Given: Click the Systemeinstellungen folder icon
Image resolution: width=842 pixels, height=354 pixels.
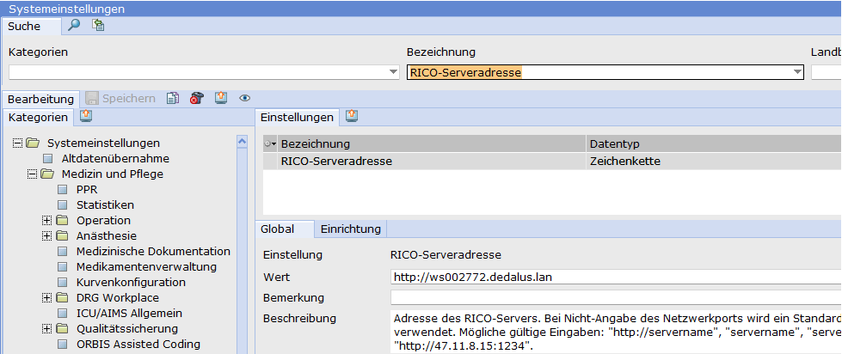Looking at the screenshot, I should [x=34, y=143].
